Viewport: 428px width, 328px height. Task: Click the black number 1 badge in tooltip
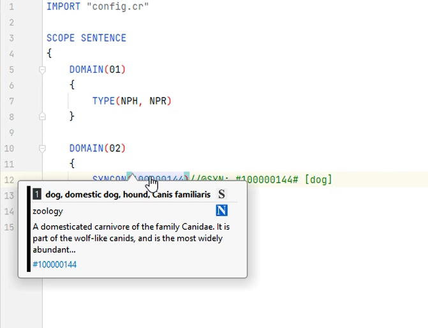(x=38, y=194)
